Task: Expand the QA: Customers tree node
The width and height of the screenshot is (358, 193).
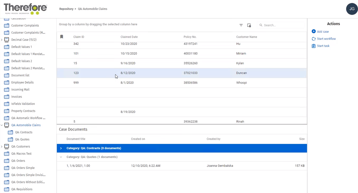Action: [x=2, y=147]
